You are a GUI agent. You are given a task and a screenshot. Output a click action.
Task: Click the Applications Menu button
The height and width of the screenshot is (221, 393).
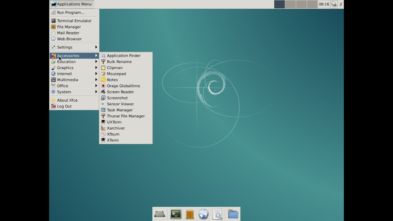(72, 4)
